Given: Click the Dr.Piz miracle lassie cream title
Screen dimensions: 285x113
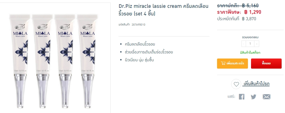Looking at the screenshot, I should pyautogui.click(x=163, y=10).
